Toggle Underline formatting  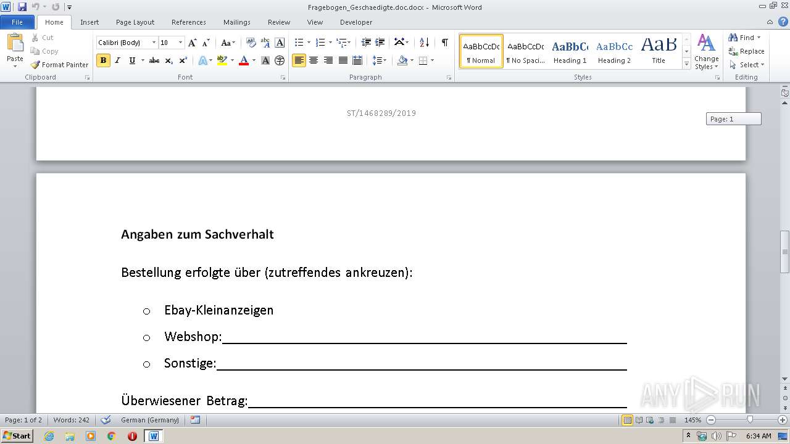132,60
